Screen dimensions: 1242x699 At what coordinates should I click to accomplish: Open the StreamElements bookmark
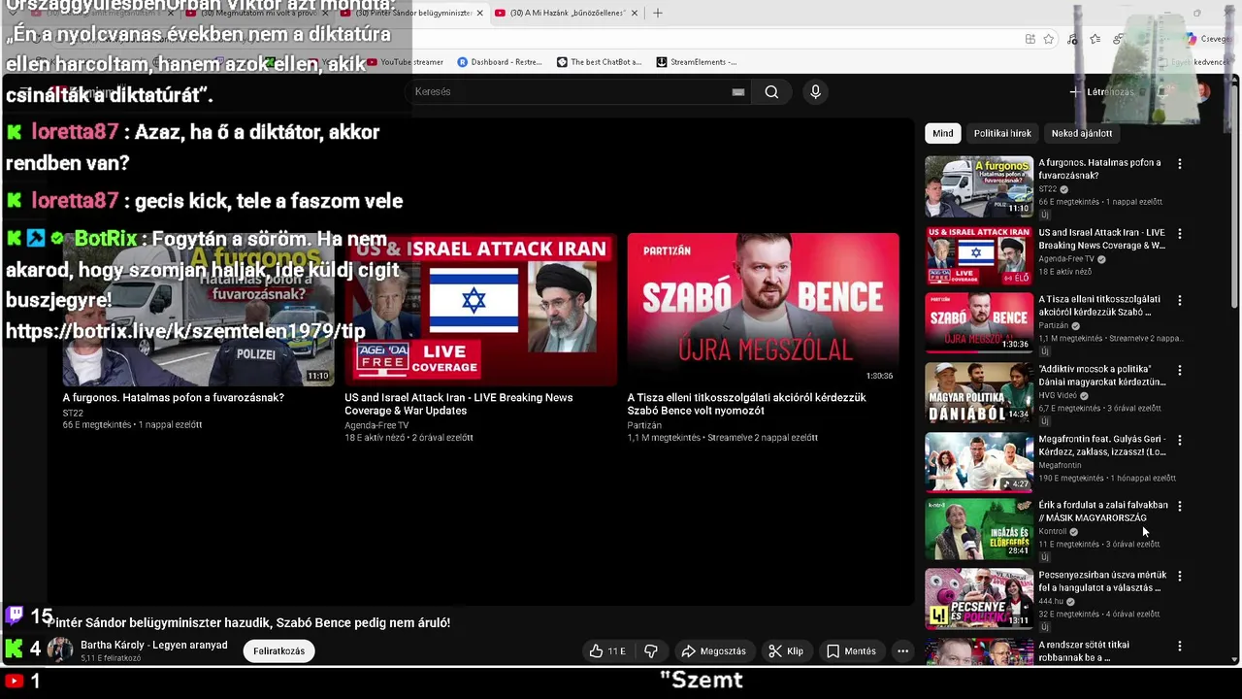696,62
